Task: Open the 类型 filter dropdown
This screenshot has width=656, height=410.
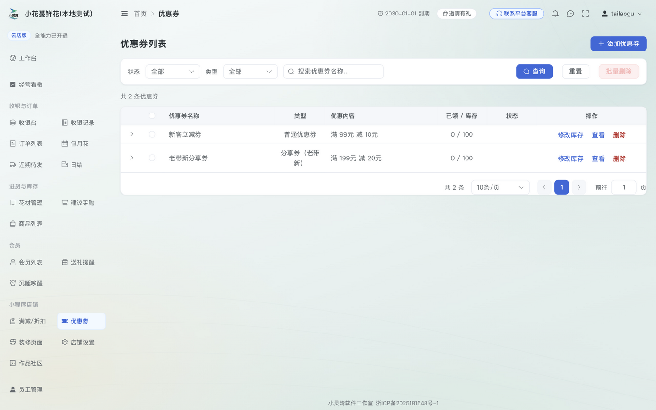Action: [x=250, y=72]
